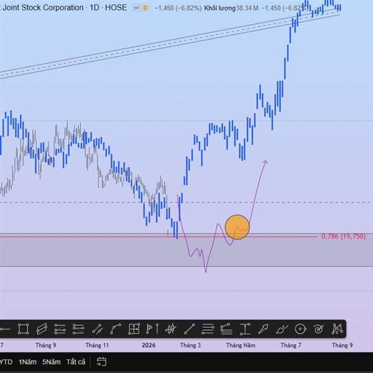
Task: Click the gray dash badge beside D
Action: pos(136,8)
